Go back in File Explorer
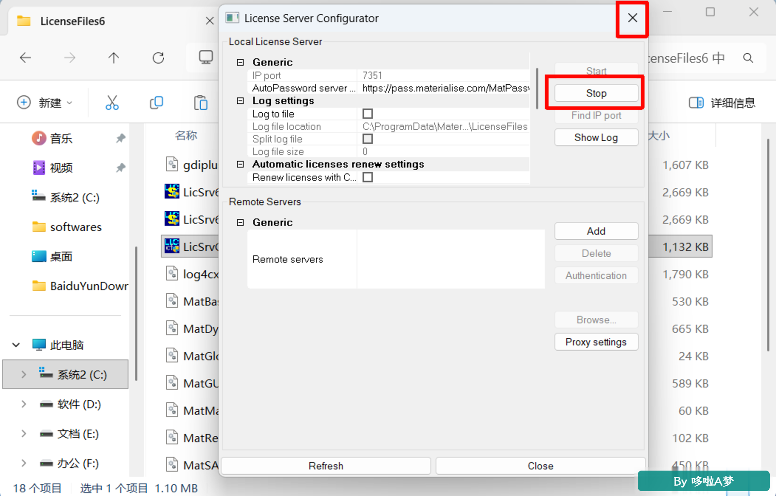The image size is (776, 496). (25, 57)
